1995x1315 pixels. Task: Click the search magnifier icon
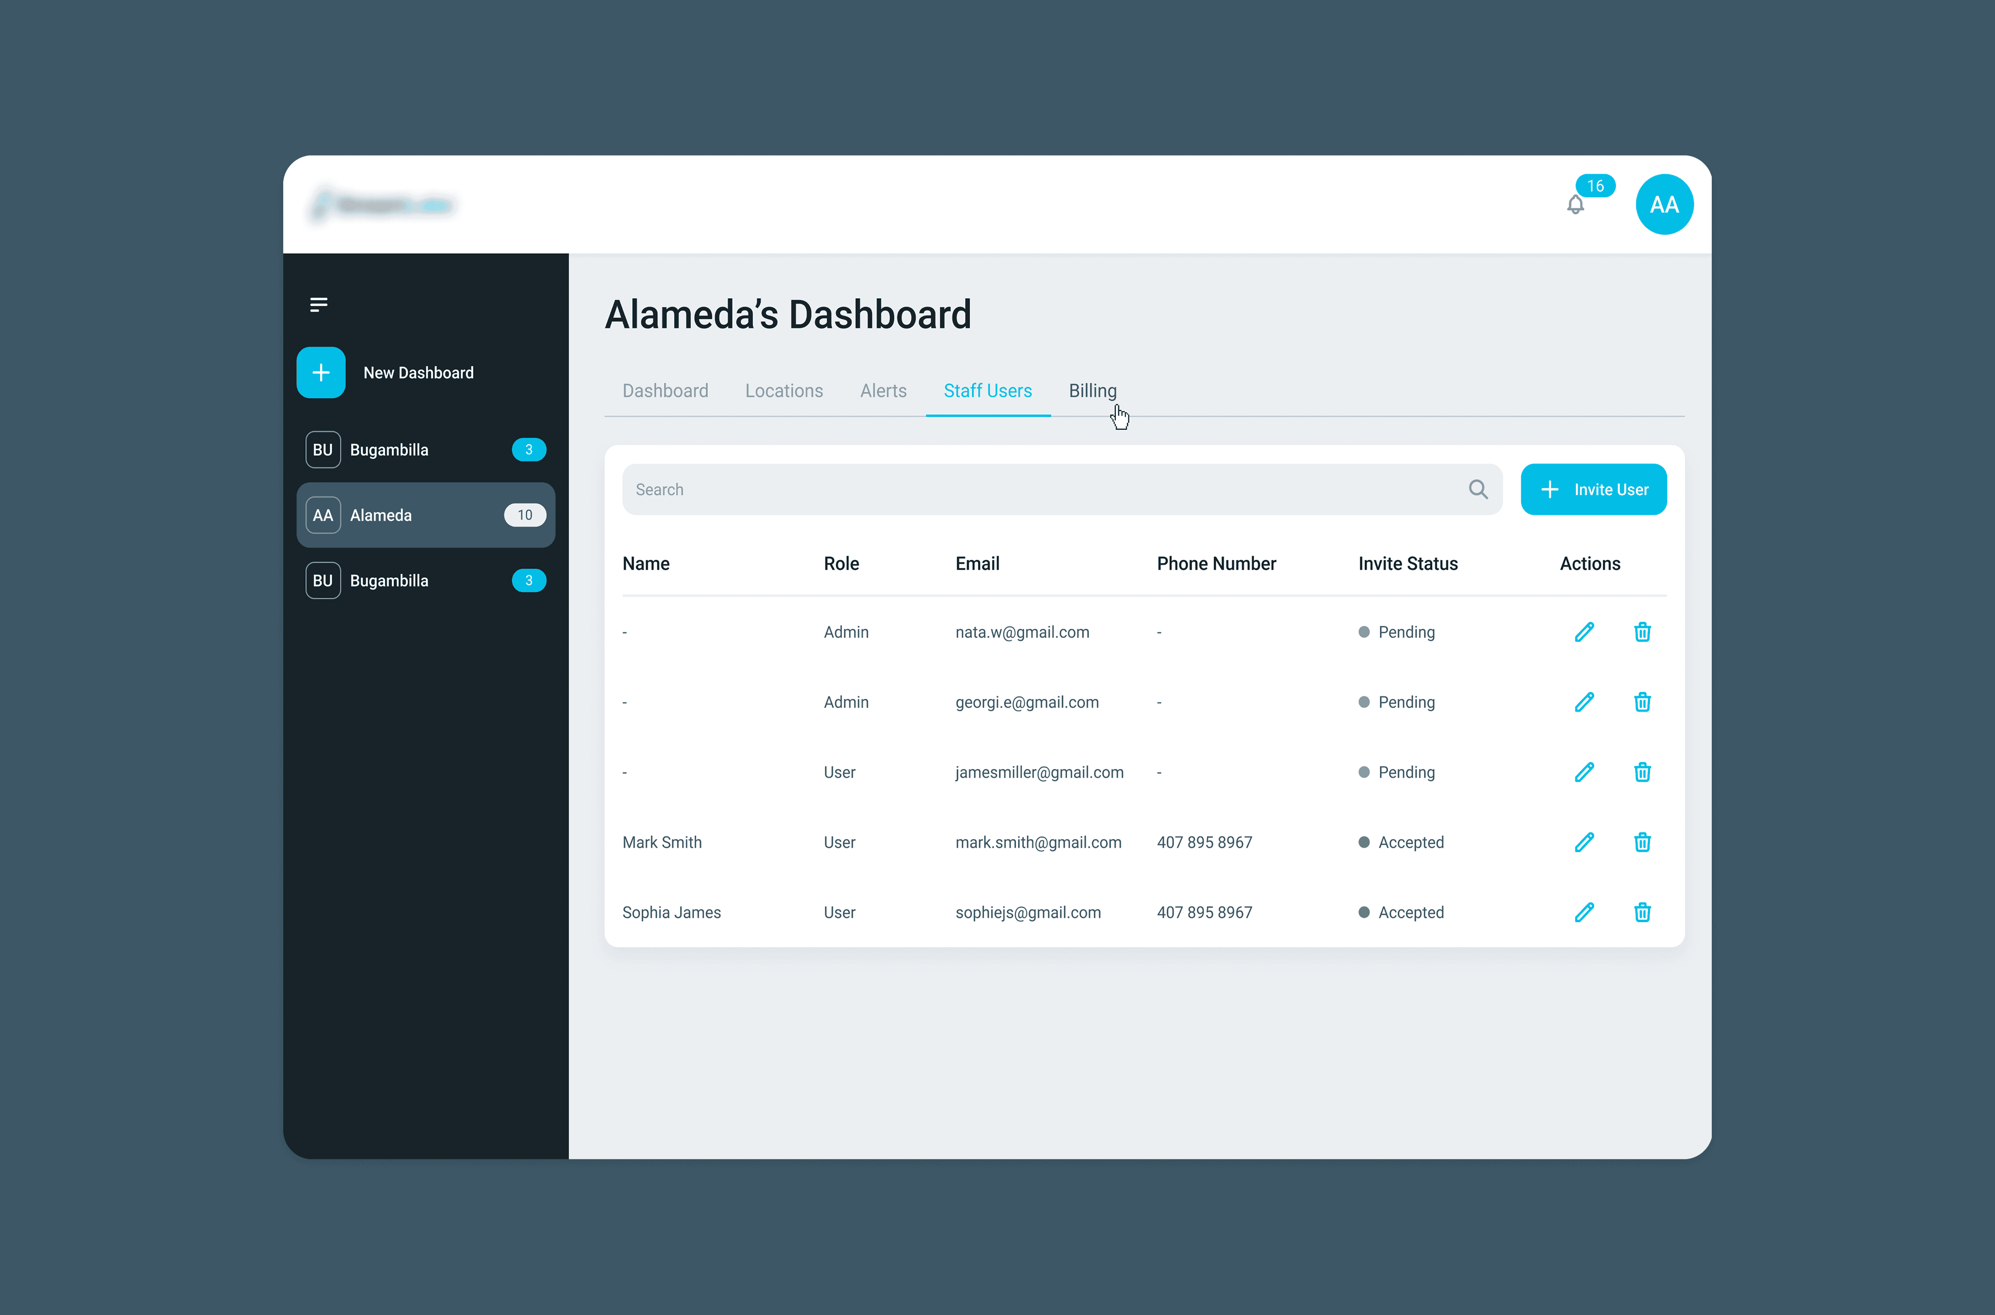coord(1478,490)
